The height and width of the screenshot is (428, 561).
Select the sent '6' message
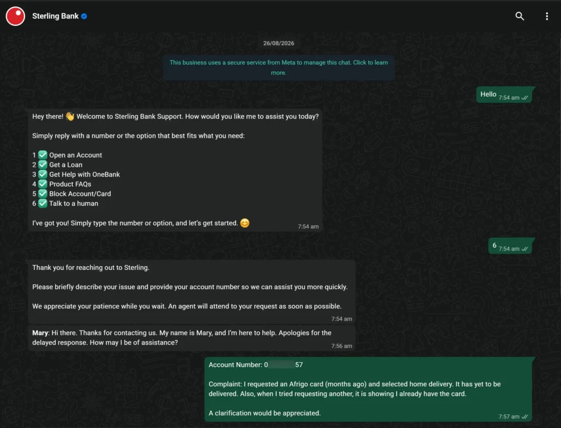510,246
